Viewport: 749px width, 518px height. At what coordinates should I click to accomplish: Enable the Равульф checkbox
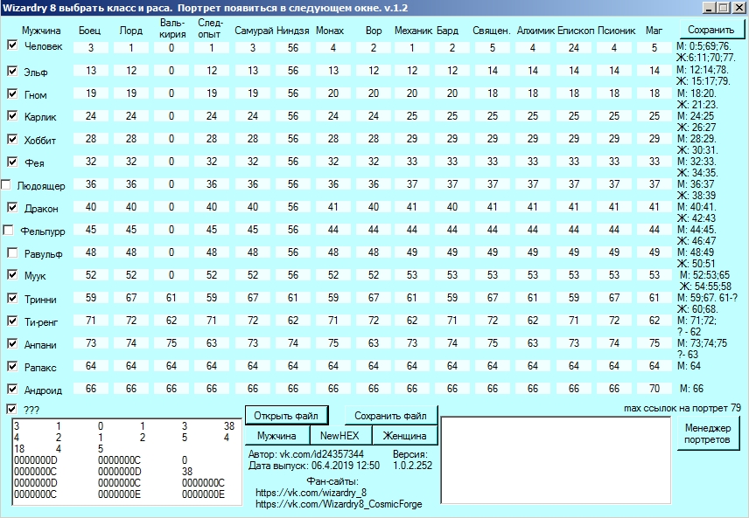coord(12,253)
